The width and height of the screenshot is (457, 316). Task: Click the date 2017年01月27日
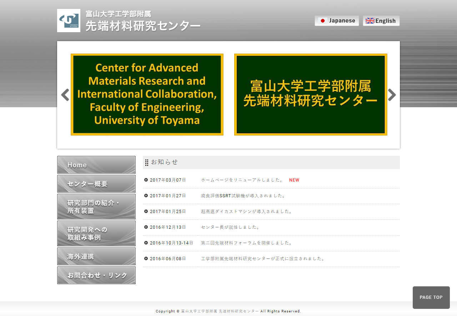[x=168, y=196]
